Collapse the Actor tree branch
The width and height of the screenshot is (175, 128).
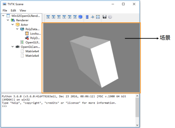(x=12, y=25)
